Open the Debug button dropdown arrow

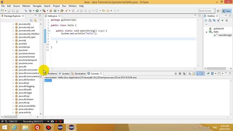point(33,11)
